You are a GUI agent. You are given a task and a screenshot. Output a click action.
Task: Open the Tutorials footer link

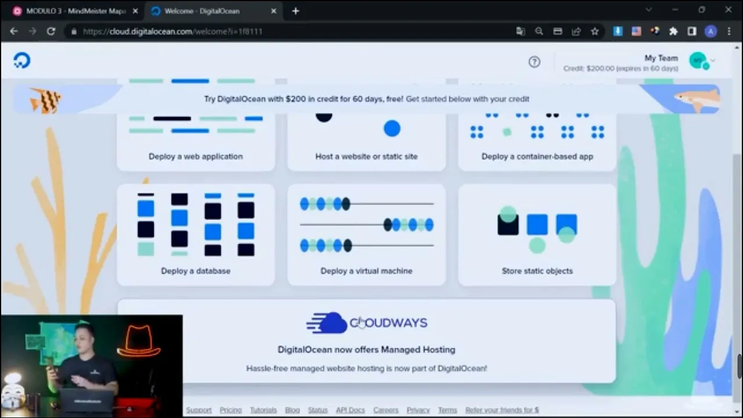263,410
